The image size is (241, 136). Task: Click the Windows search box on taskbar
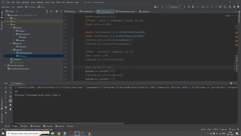(x=27, y=133)
